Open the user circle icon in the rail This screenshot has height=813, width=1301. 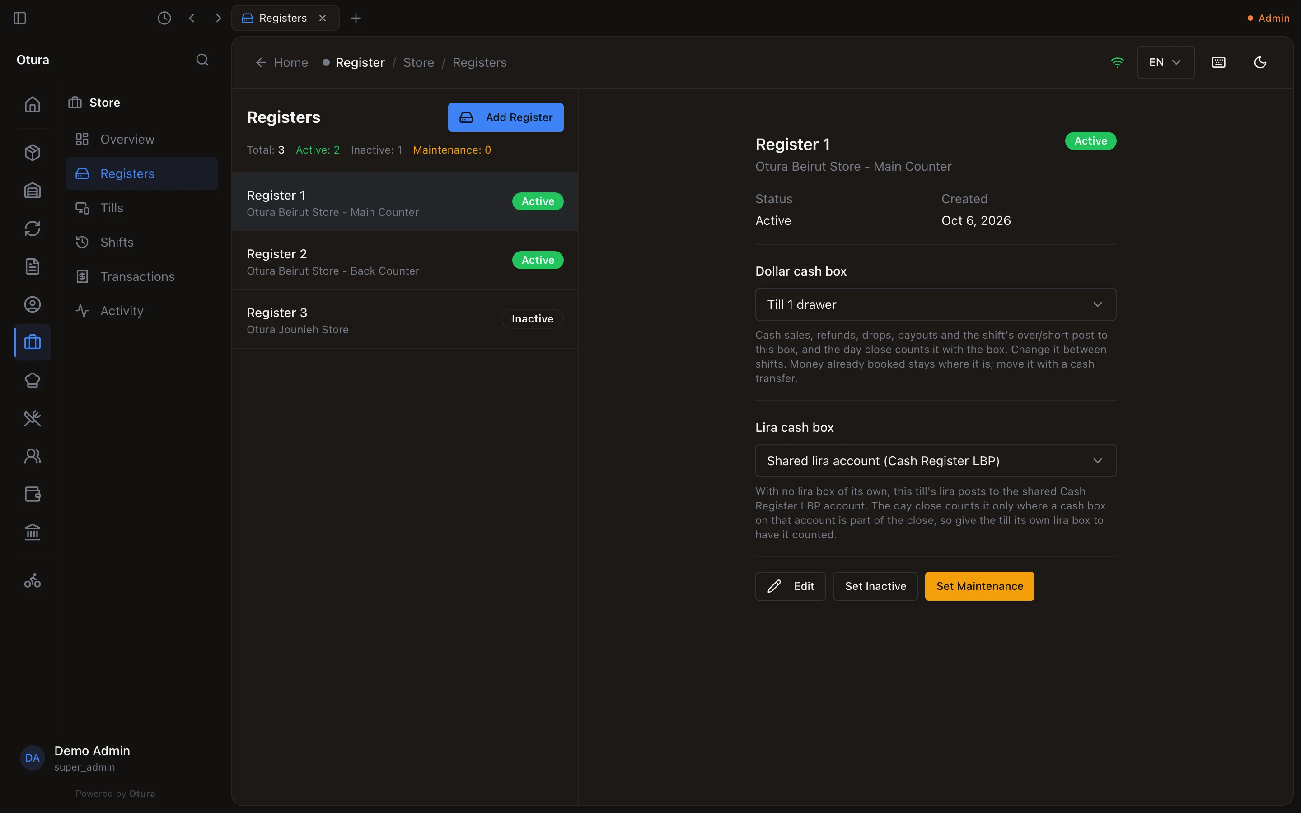(x=32, y=304)
